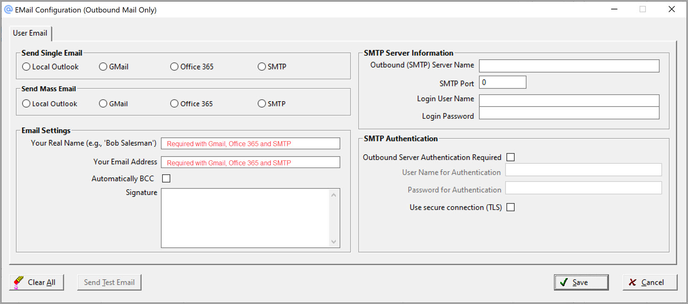This screenshot has width=688, height=304.
Task: Click the Clear All button with eraser icon
Action: (x=36, y=282)
